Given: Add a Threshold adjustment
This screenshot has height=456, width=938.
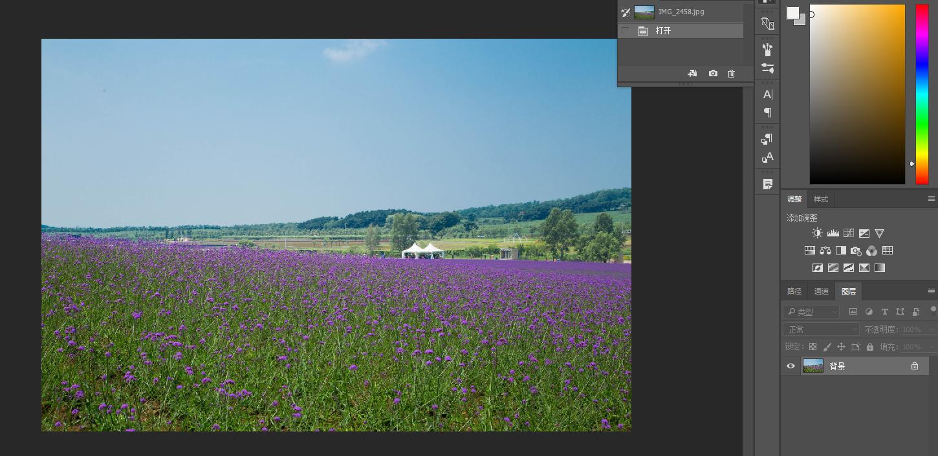Looking at the screenshot, I should coord(848,267).
